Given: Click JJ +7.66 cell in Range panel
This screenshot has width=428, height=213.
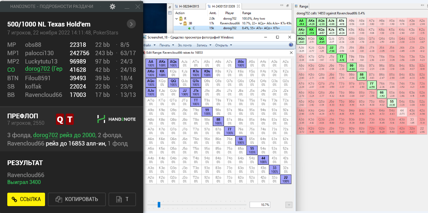Looking at the screenshot, I should click(331, 49).
